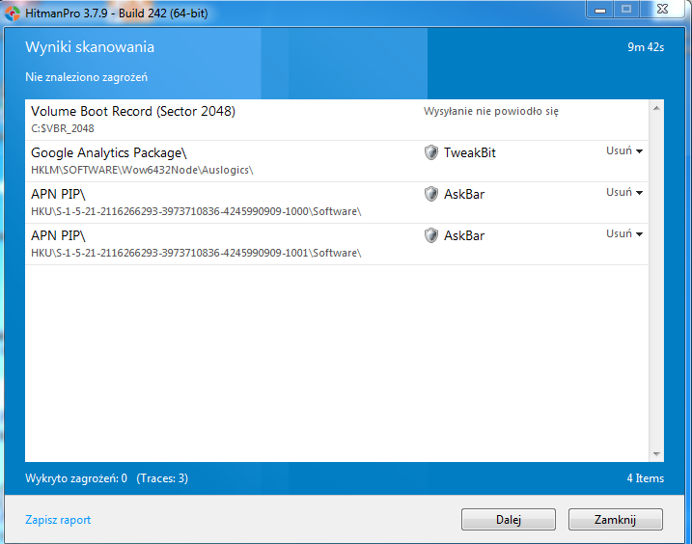Viewport: 692px width, 544px height.
Task: Minimize the HitmanPro window
Action: [600, 10]
